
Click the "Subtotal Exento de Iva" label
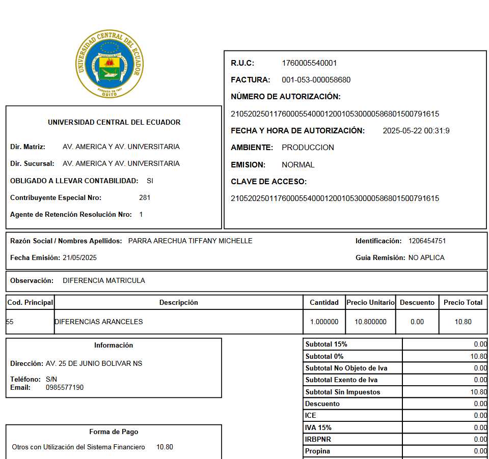pos(341,380)
